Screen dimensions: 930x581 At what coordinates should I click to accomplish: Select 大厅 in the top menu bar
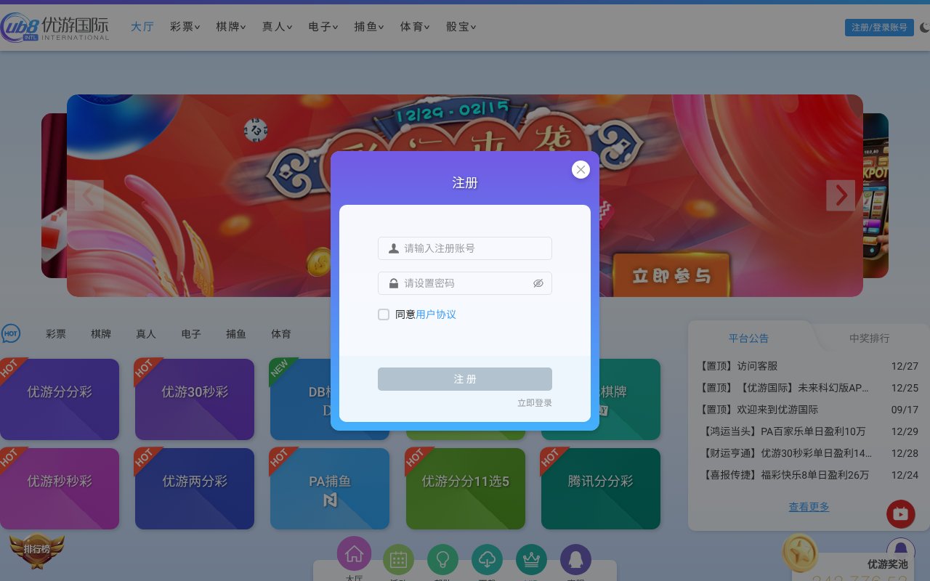point(142,27)
